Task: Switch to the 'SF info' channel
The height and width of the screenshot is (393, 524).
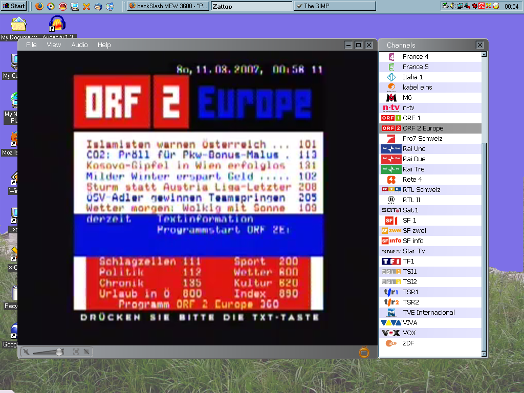Action: tap(430, 241)
